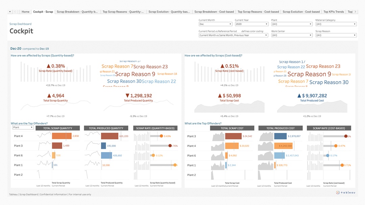Select Plant 4 produced quantity bar 655,220
Screen dimensions: 365x205
click(109, 136)
